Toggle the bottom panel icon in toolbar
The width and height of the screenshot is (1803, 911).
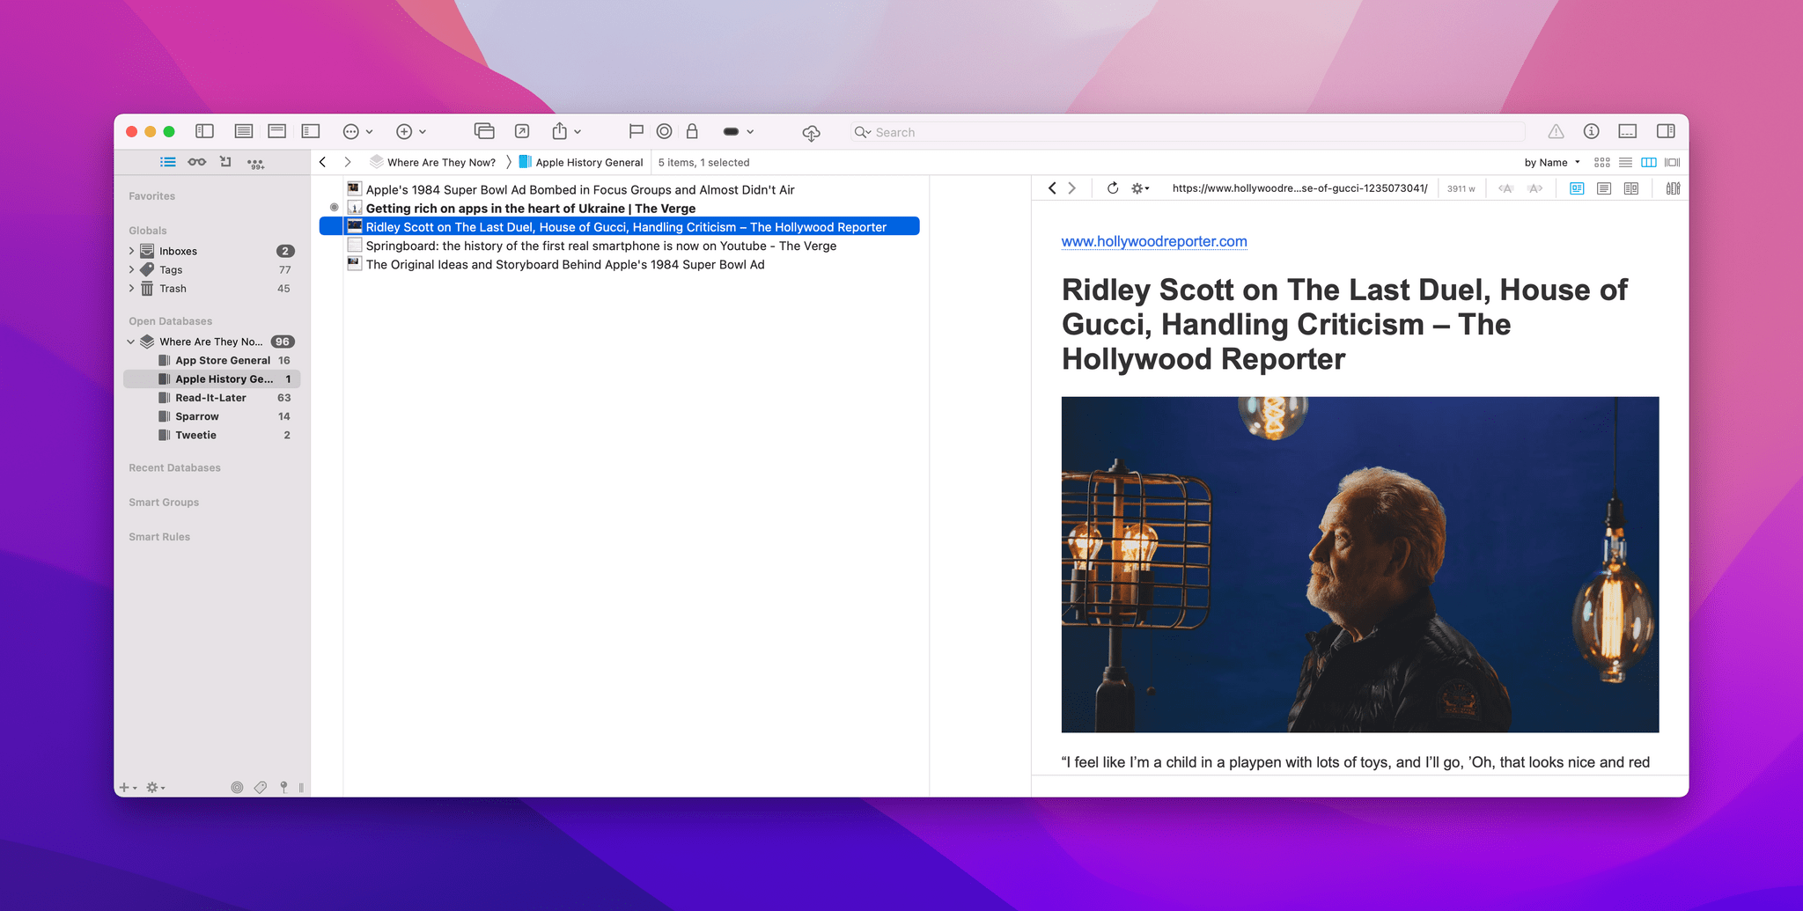[1628, 131]
